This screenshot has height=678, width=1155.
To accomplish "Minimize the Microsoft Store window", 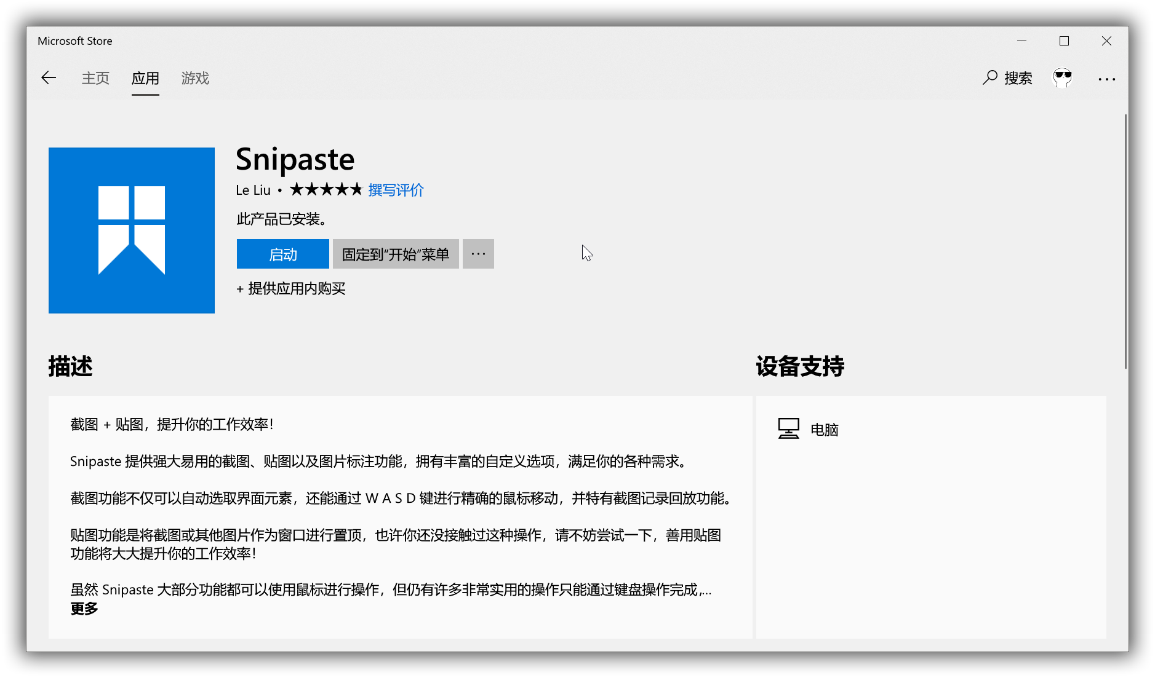I will point(1021,41).
